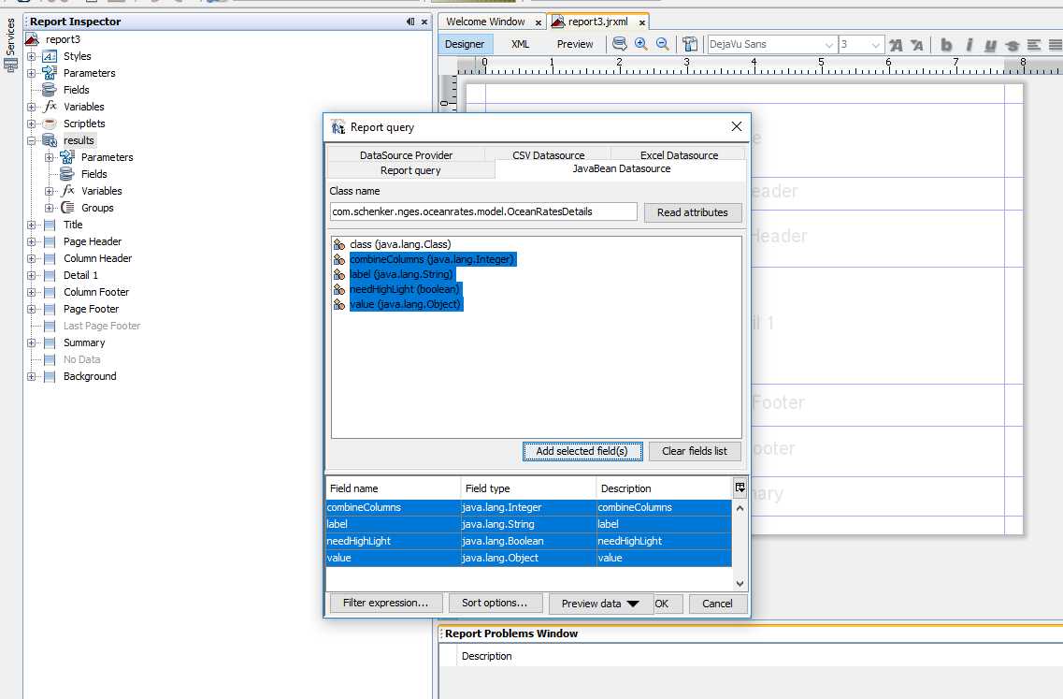Switch to the Report query tab

410,170
